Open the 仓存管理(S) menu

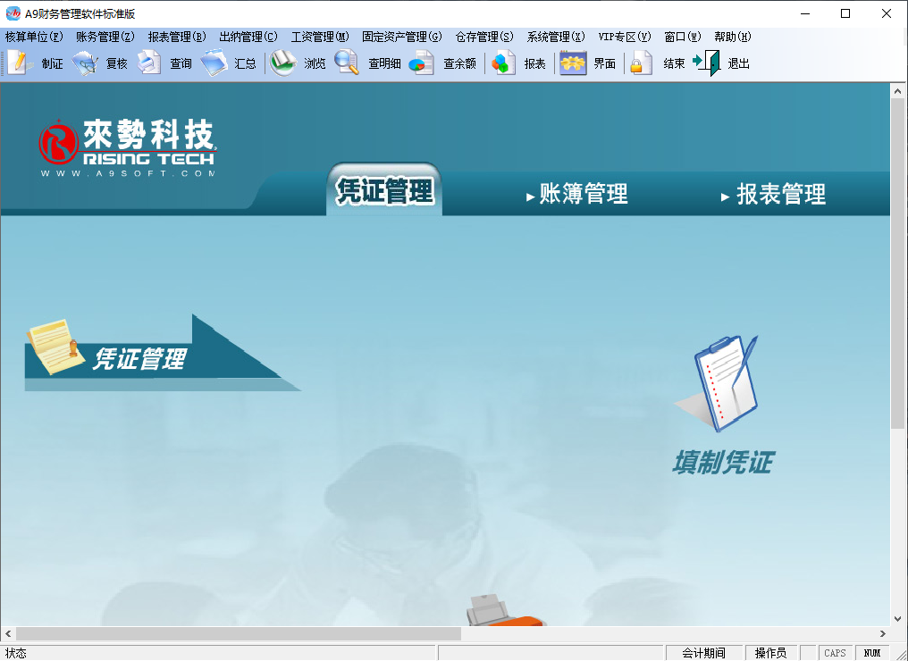pos(484,37)
